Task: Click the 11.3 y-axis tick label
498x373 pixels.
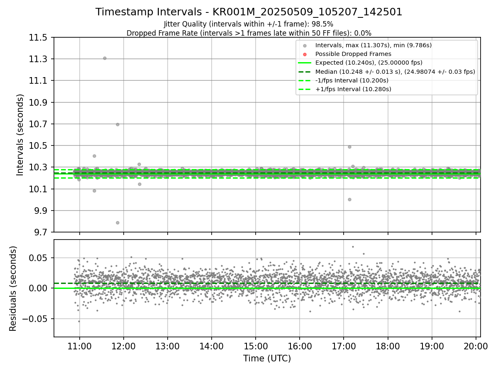Action: click(x=39, y=59)
